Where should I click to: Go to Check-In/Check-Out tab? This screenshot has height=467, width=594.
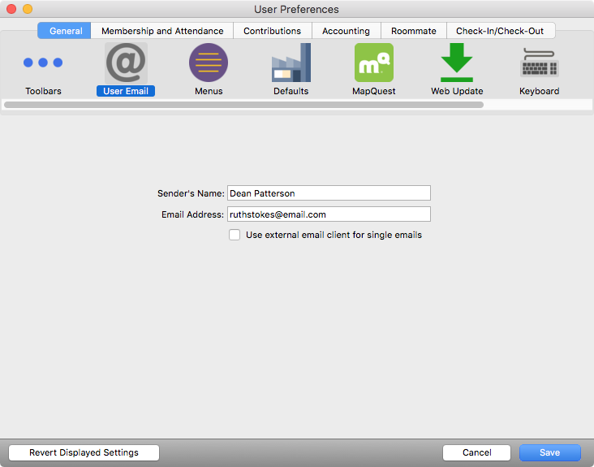[500, 31]
